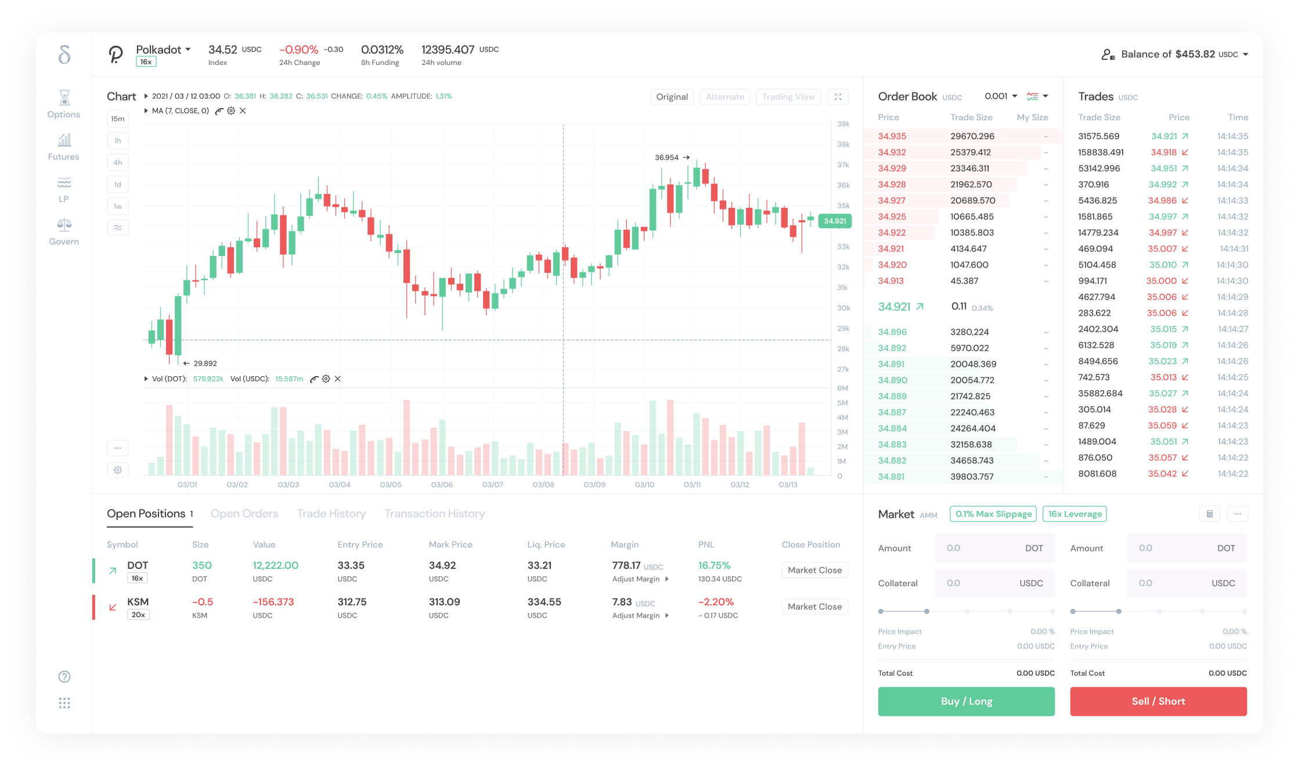1298x772 pixels.
Task: Switch to the Open Orders tab
Action: 244,514
